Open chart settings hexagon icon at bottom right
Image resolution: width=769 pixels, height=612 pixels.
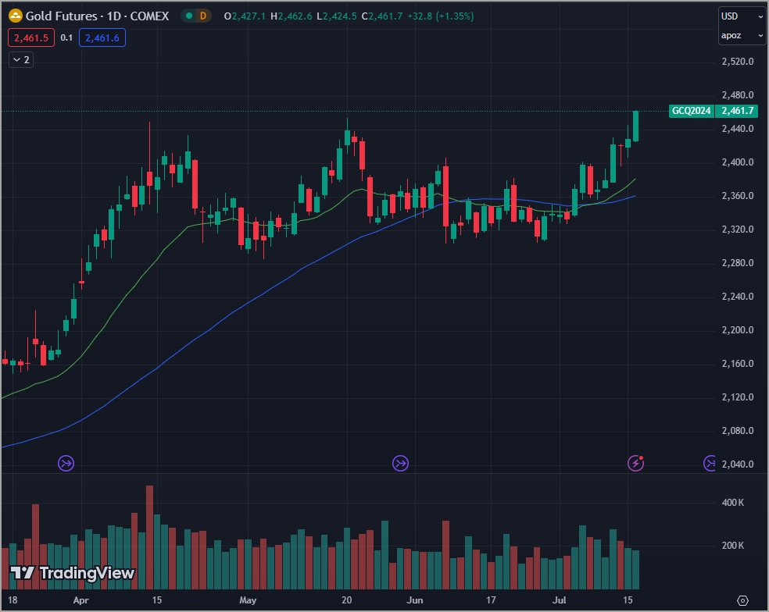[x=742, y=600]
